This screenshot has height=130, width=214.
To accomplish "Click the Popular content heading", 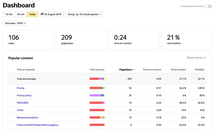I will click(21, 58).
